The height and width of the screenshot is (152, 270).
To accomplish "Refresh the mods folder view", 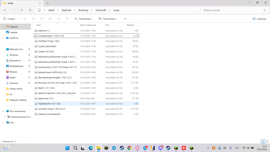I will coord(30,10).
